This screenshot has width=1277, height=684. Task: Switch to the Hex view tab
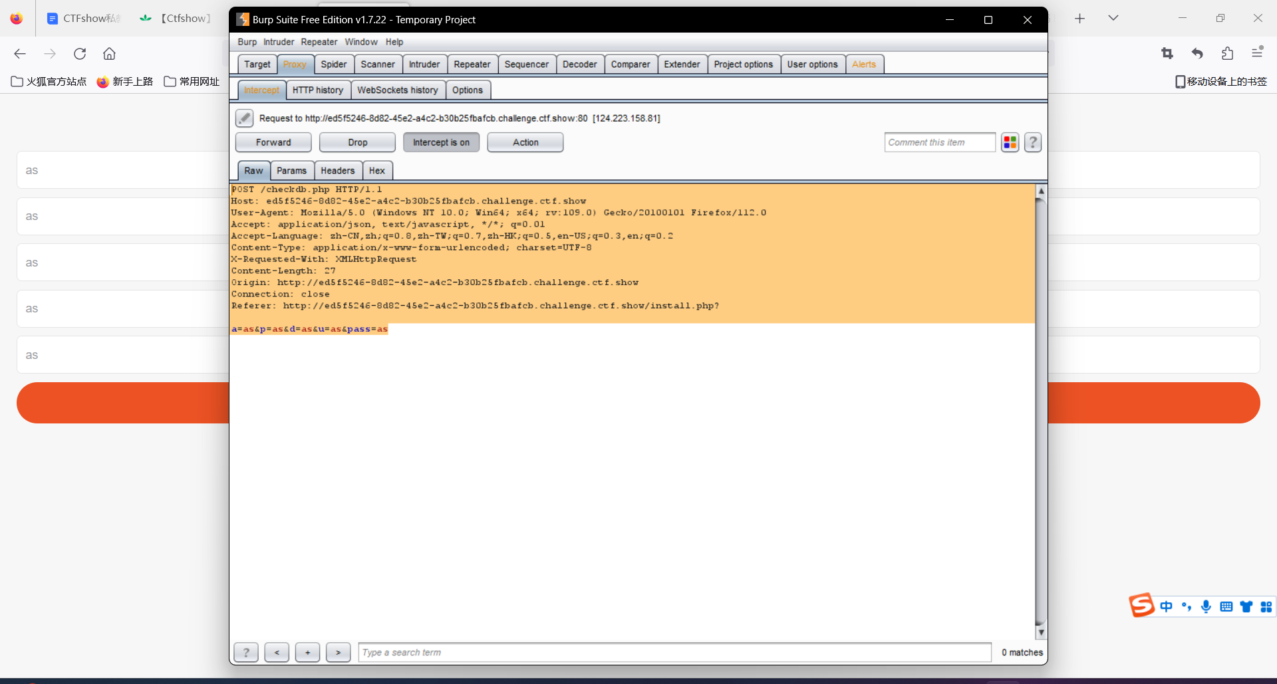376,171
